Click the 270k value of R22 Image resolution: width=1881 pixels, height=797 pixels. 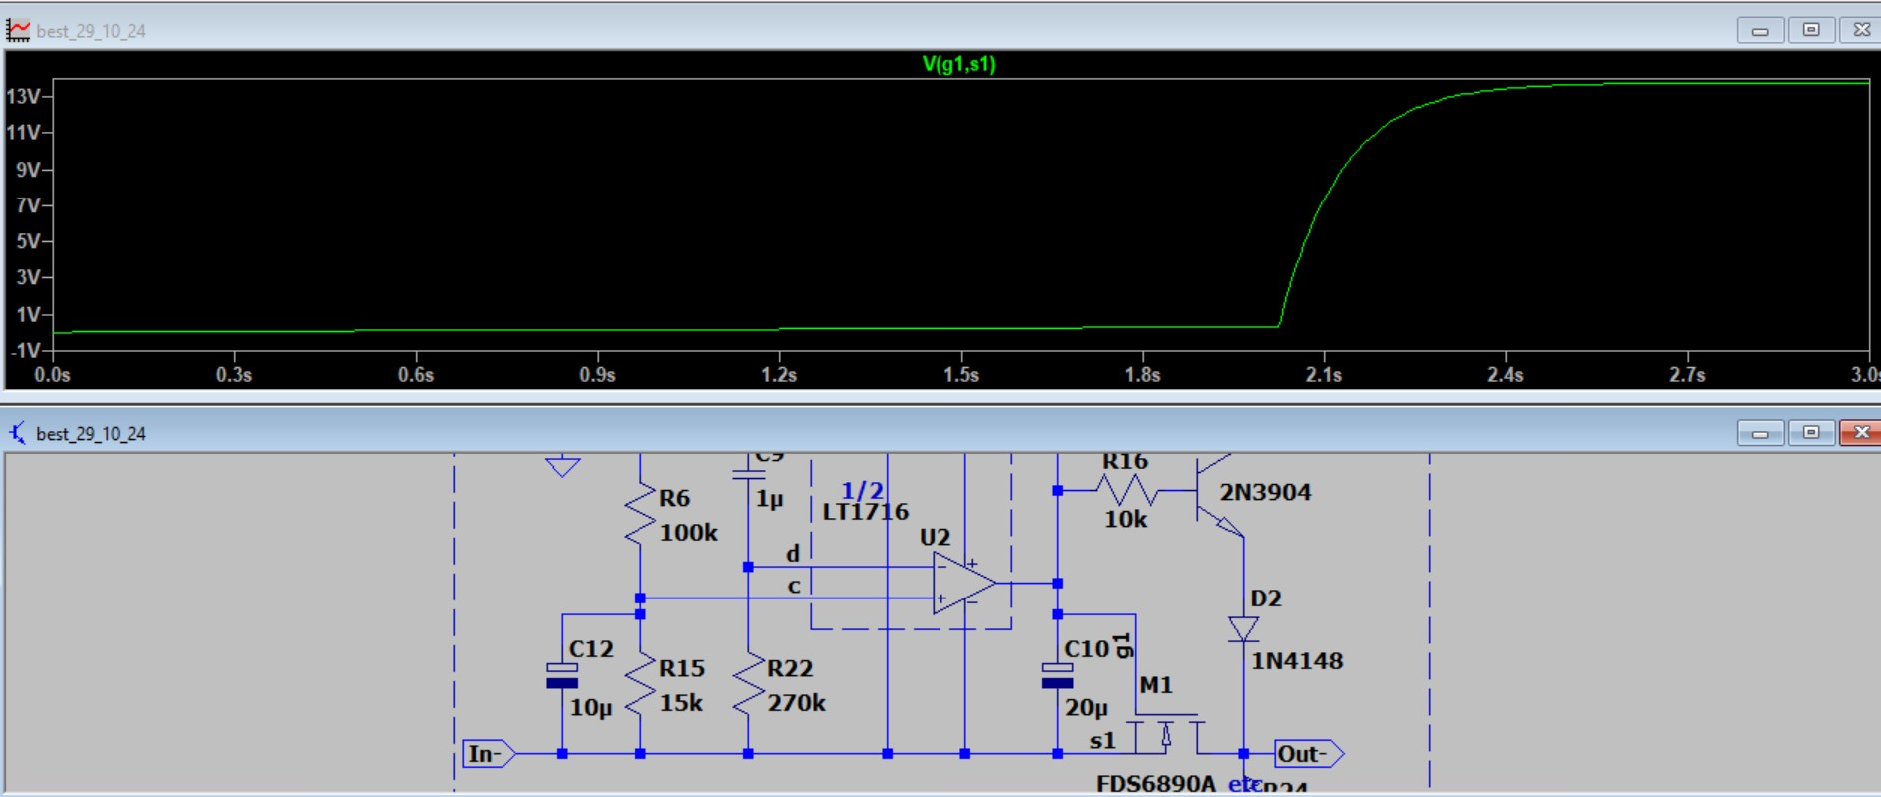coord(797,703)
